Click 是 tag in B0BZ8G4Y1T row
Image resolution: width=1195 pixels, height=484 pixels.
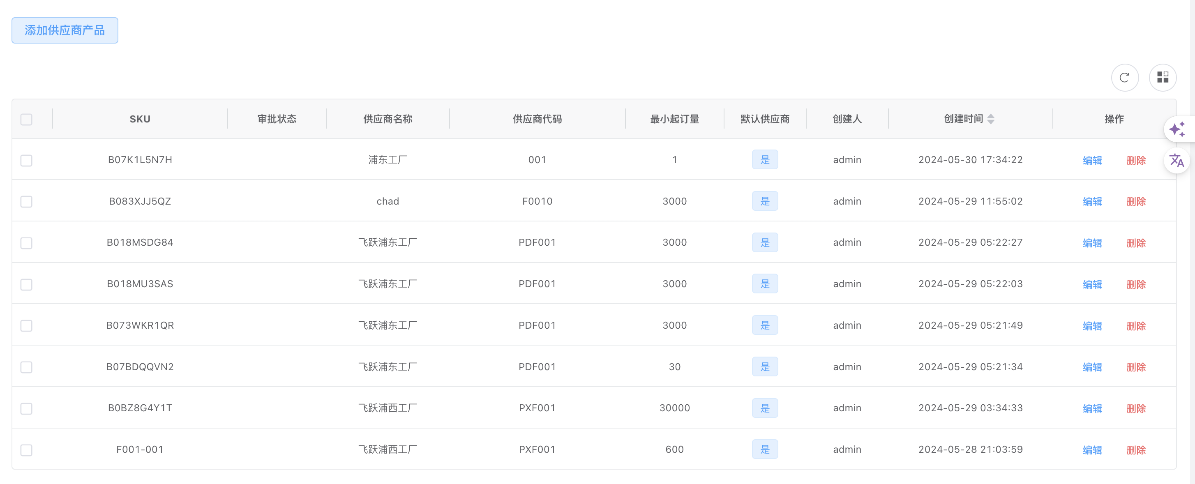click(x=764, y=408)
